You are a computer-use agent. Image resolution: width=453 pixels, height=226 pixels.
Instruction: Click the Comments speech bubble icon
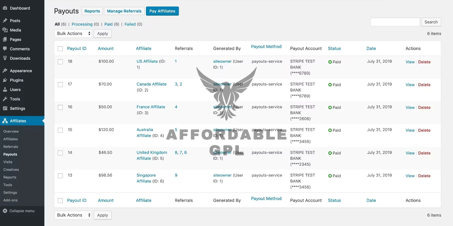point(5,49)
